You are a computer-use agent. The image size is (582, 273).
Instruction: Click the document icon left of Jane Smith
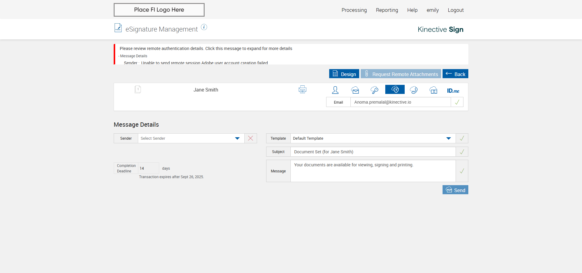pyautogui.click(x=138, y=89)
